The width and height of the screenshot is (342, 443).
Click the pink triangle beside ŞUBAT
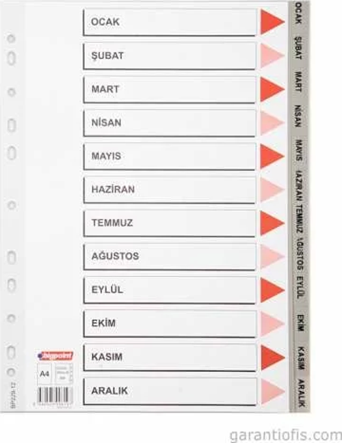coord(272,55)
